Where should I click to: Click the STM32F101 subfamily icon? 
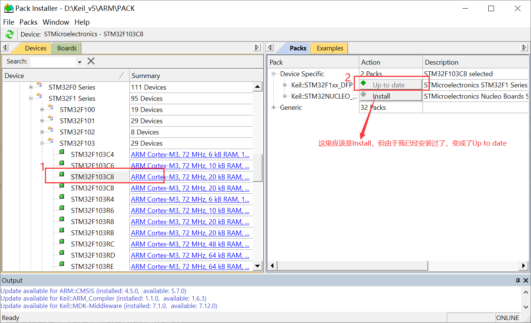(50, 119)
